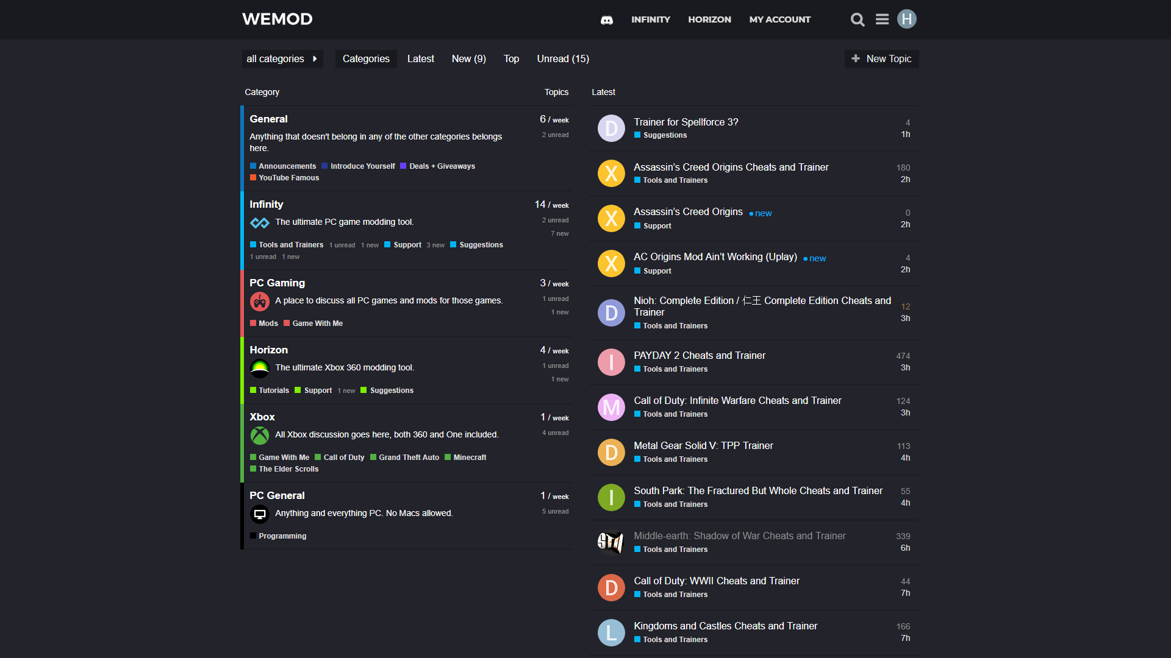
Task: Open YouTube Famous subcategory
Action: tap(285, 178)
